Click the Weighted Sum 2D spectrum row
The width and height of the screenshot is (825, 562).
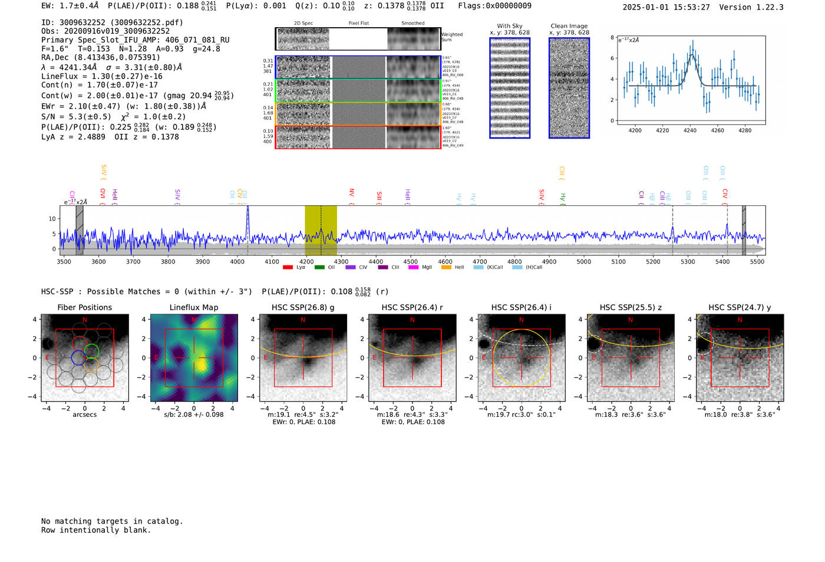click(x=358, y=39)
